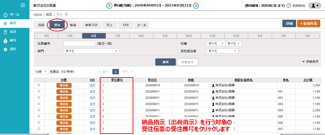This screenshot has height=135, width=325.
Task: Select the 8月 month tab
Action: coord(141,36)
